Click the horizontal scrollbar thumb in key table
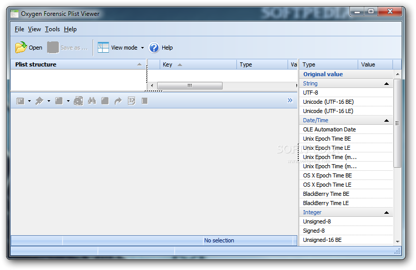 tap(190, 85)
